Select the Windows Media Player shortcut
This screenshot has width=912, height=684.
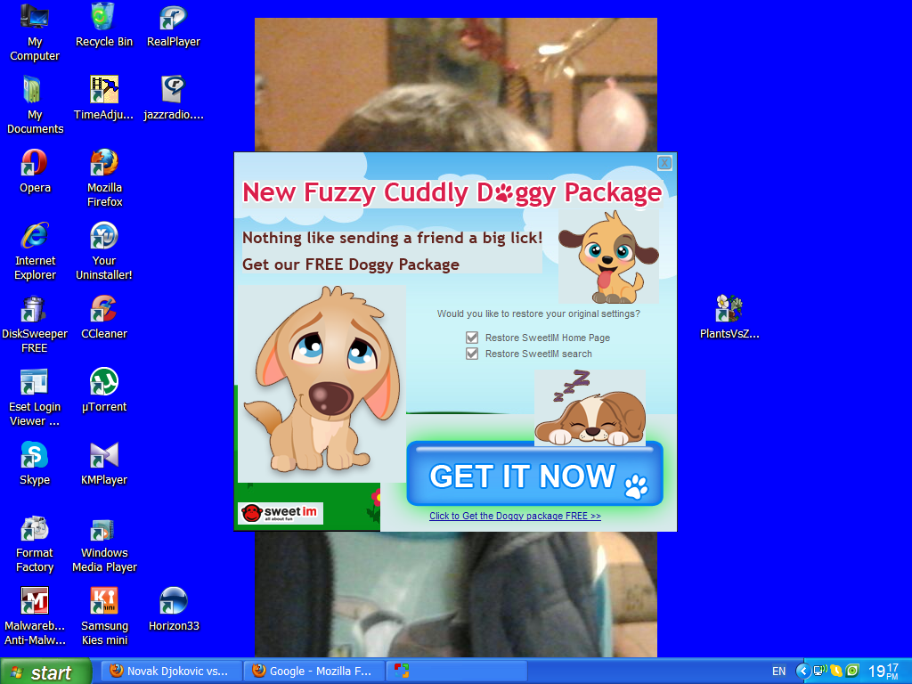104,543
